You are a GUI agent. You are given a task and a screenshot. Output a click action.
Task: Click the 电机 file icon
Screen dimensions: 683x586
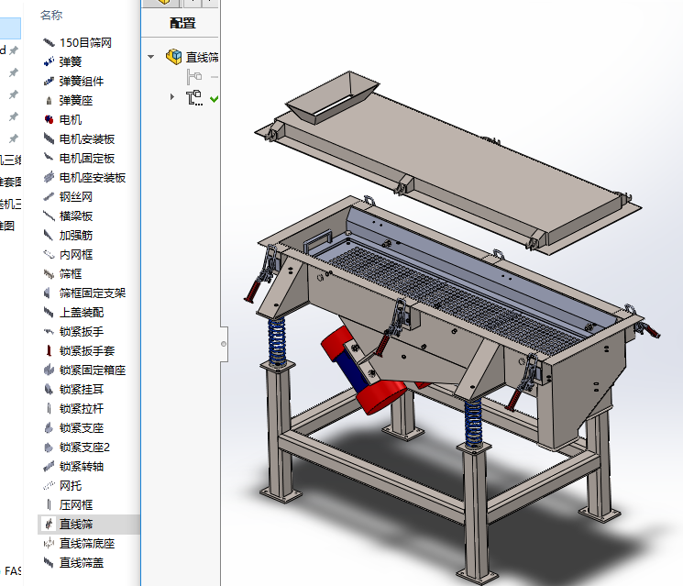pyautogui.click(x=49, y=120)
